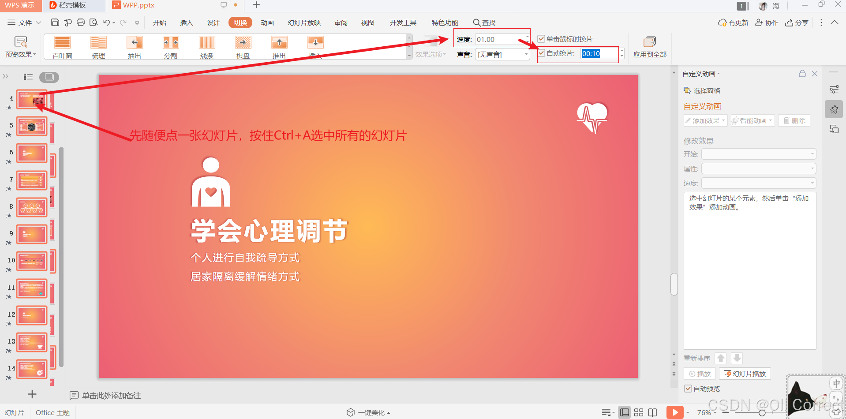Click the 智能动画 button

752,120
